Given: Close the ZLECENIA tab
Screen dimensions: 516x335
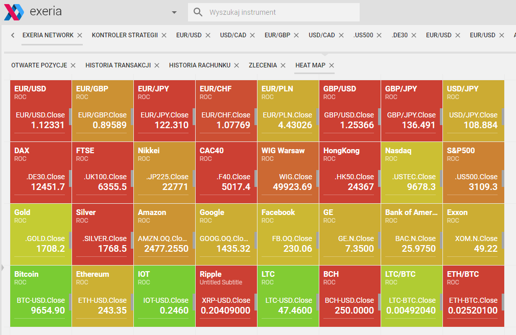Looking at the screenshot, I should tap(283, 65).
